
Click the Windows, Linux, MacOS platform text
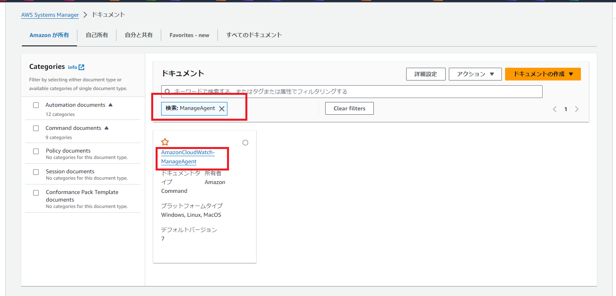click(191, 215)
